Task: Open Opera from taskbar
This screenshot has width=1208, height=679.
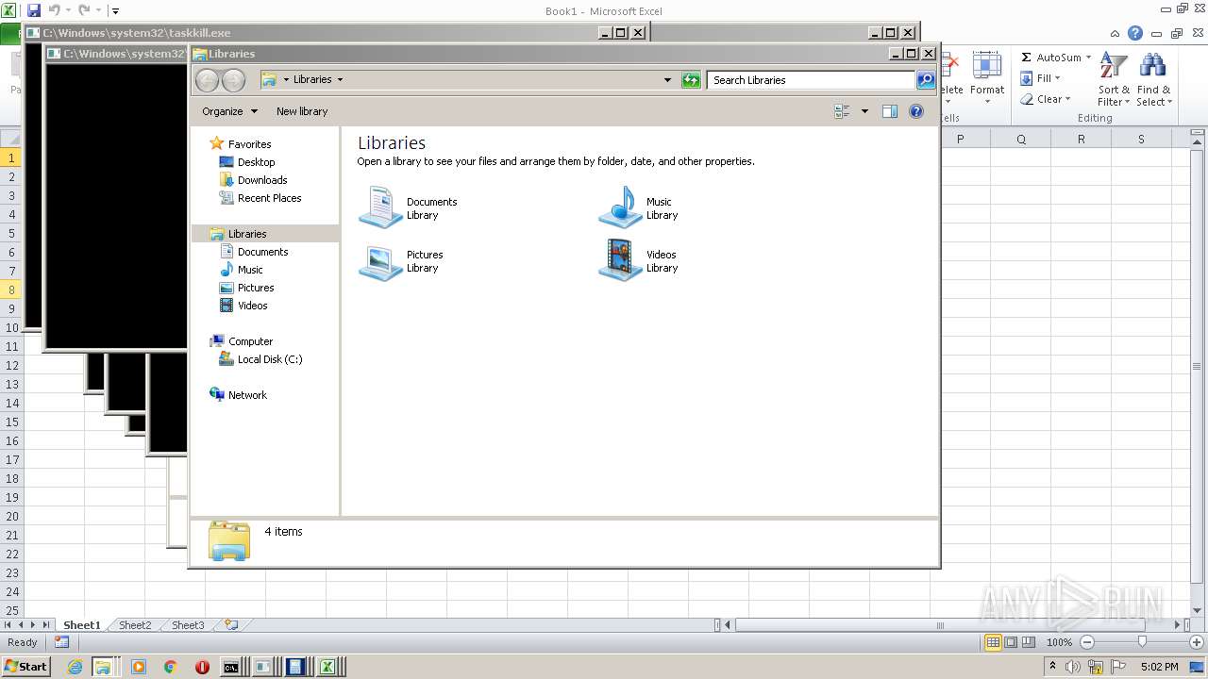Action: 202,667
